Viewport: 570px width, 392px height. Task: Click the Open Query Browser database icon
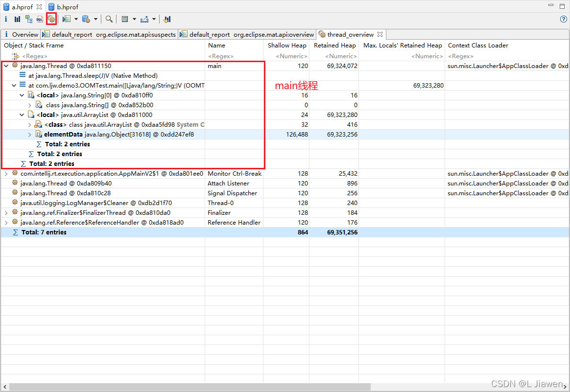click(86, 19)
